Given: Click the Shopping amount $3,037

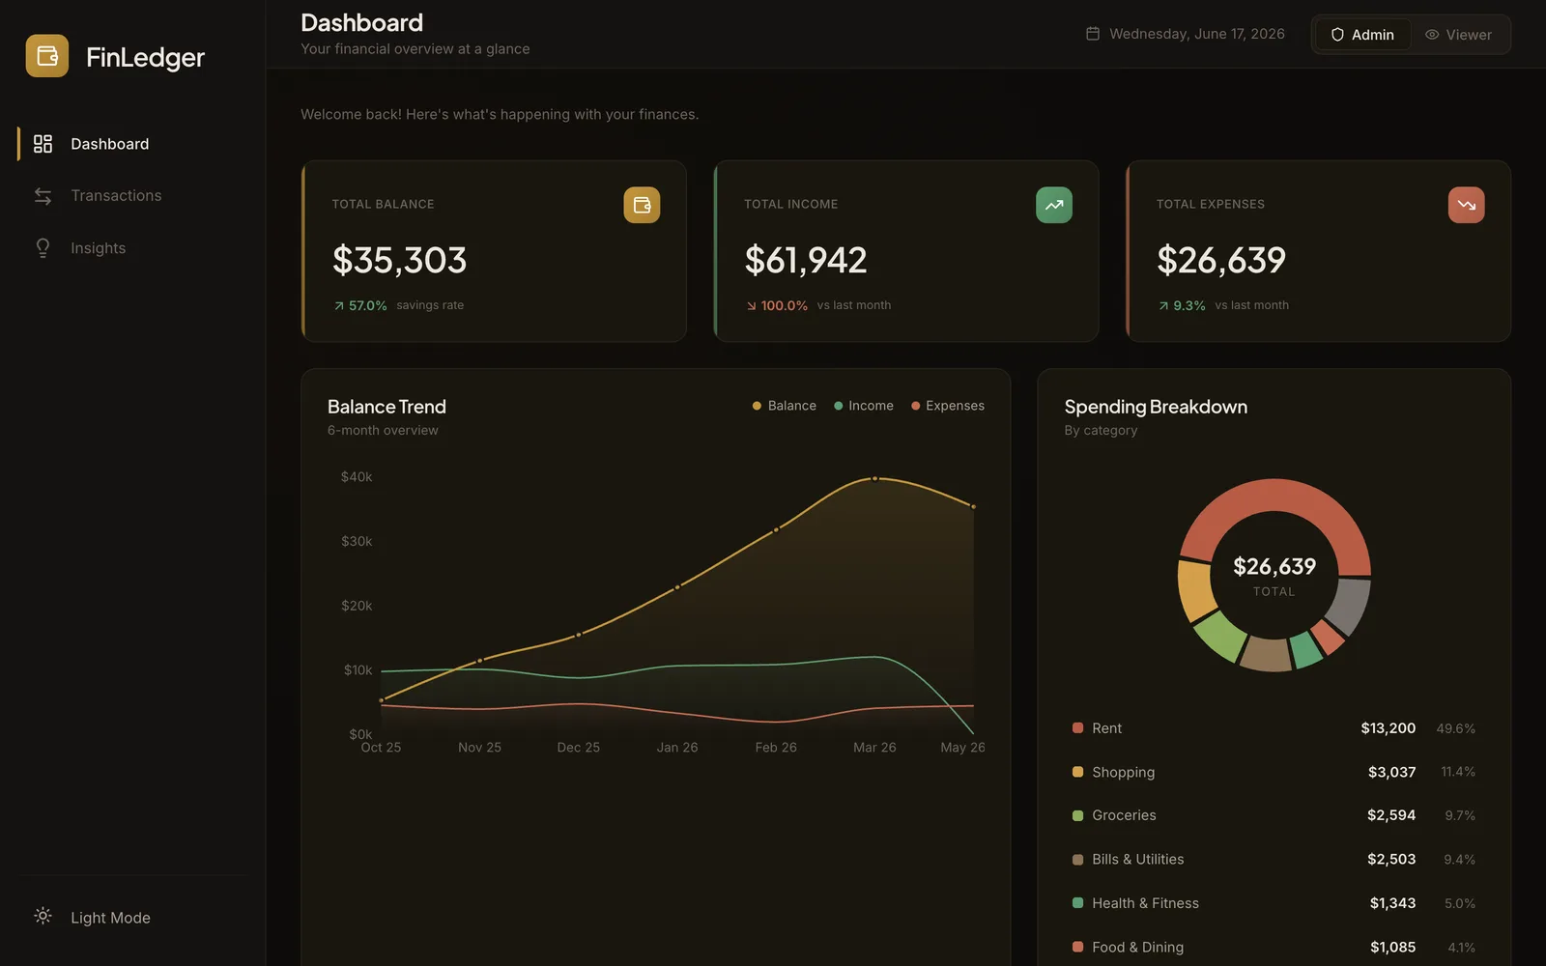Looking at the screenshot, I should click(x=1391, y=772).
